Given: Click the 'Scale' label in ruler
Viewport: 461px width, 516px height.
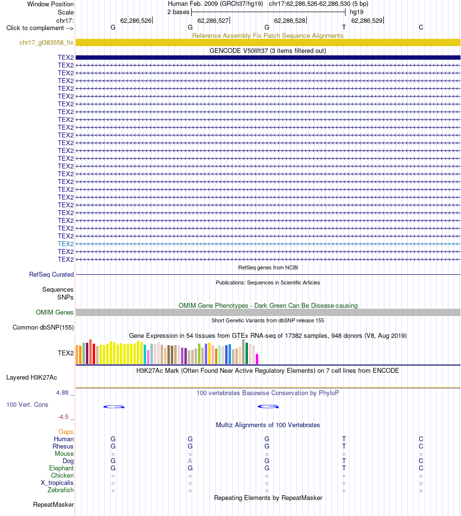Looking at the screenshot, I should pos(66,12).
